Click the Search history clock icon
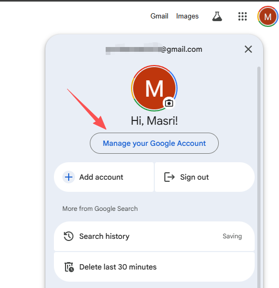 [x=69, y=236]
